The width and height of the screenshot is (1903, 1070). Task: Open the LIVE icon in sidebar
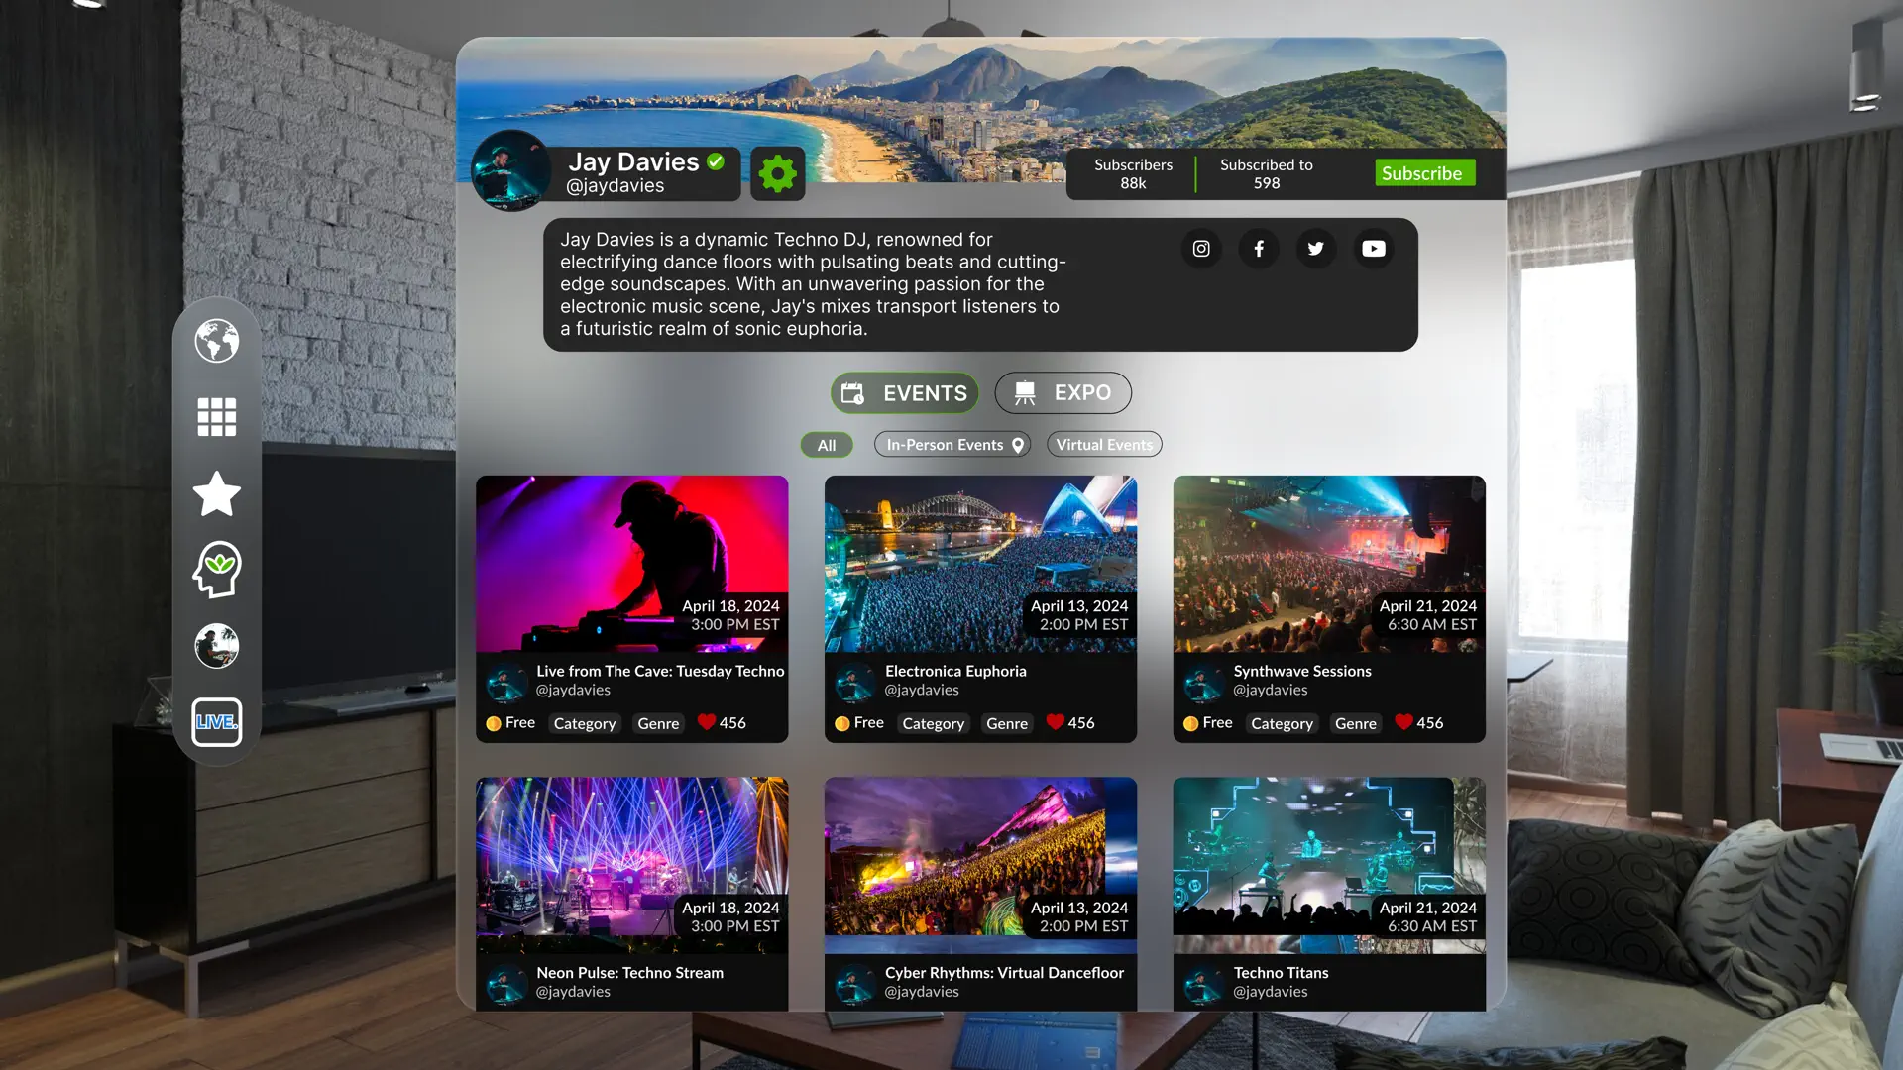click(216, 721)
